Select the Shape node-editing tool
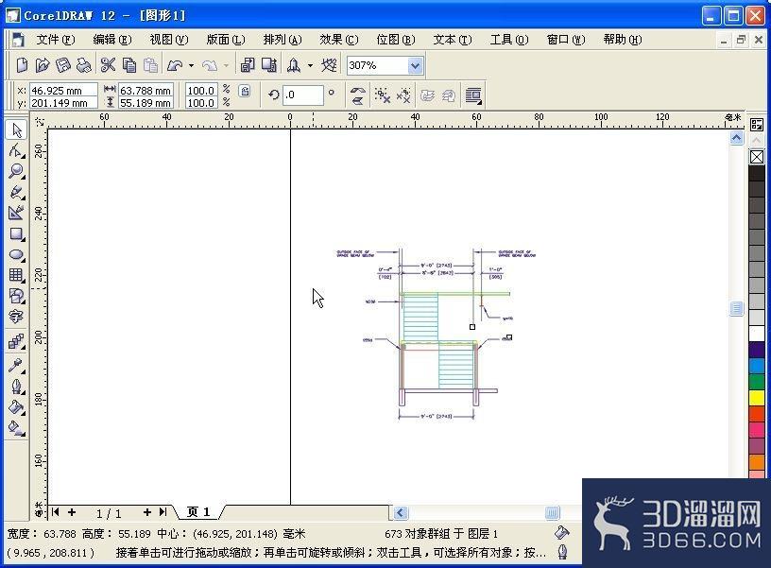The image size is (771, 568). [16, 150]
